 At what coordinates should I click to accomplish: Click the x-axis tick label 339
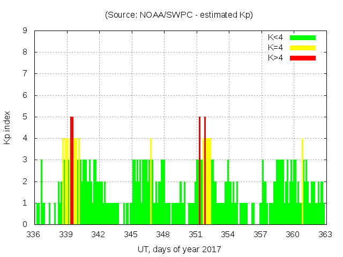pyautogui.click(x=66, y=235)
